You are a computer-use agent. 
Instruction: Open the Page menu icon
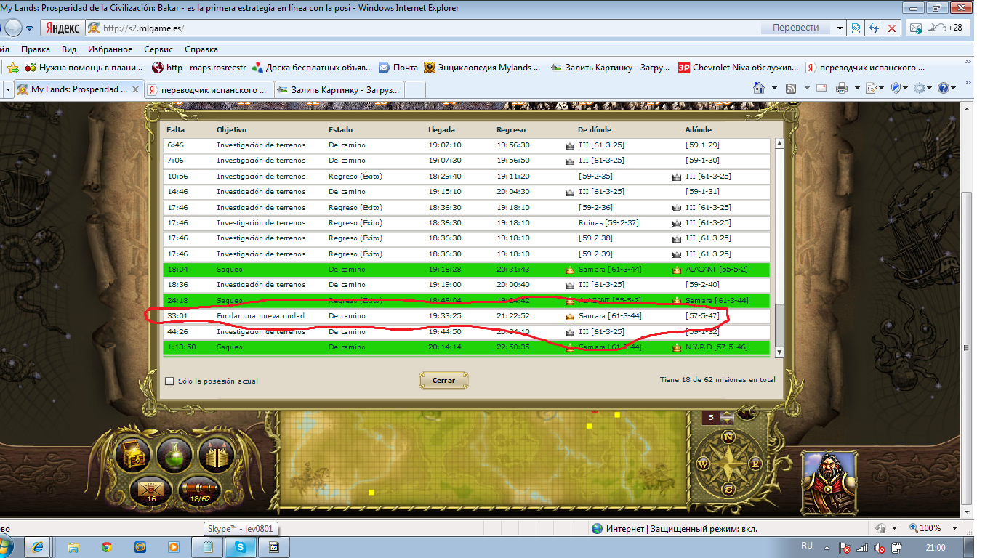click(x=871, y=88)
